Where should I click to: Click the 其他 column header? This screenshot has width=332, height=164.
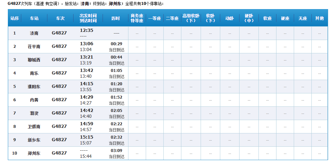(x=320, y=18)
